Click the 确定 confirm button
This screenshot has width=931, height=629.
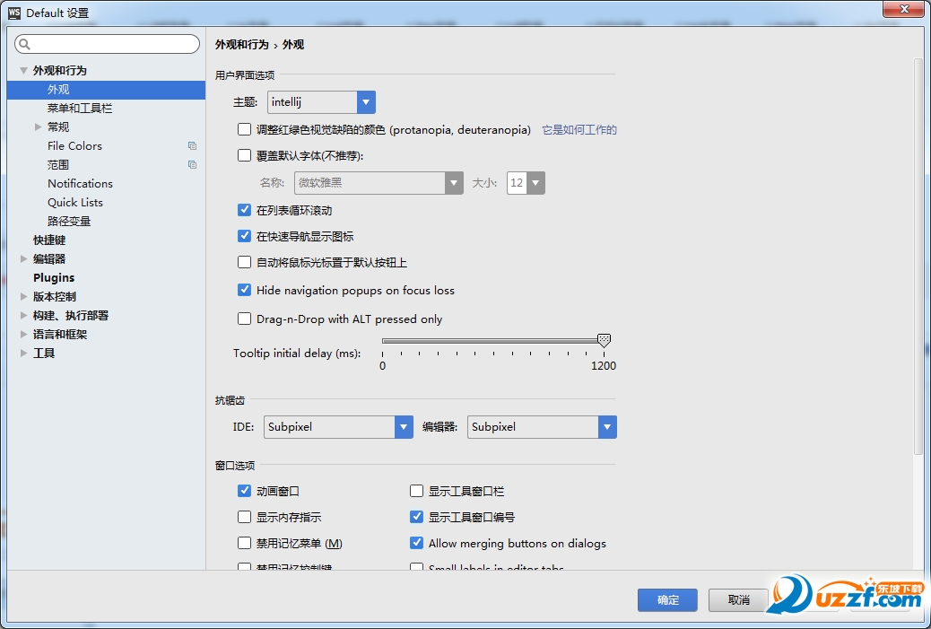[x=667, y=599]
